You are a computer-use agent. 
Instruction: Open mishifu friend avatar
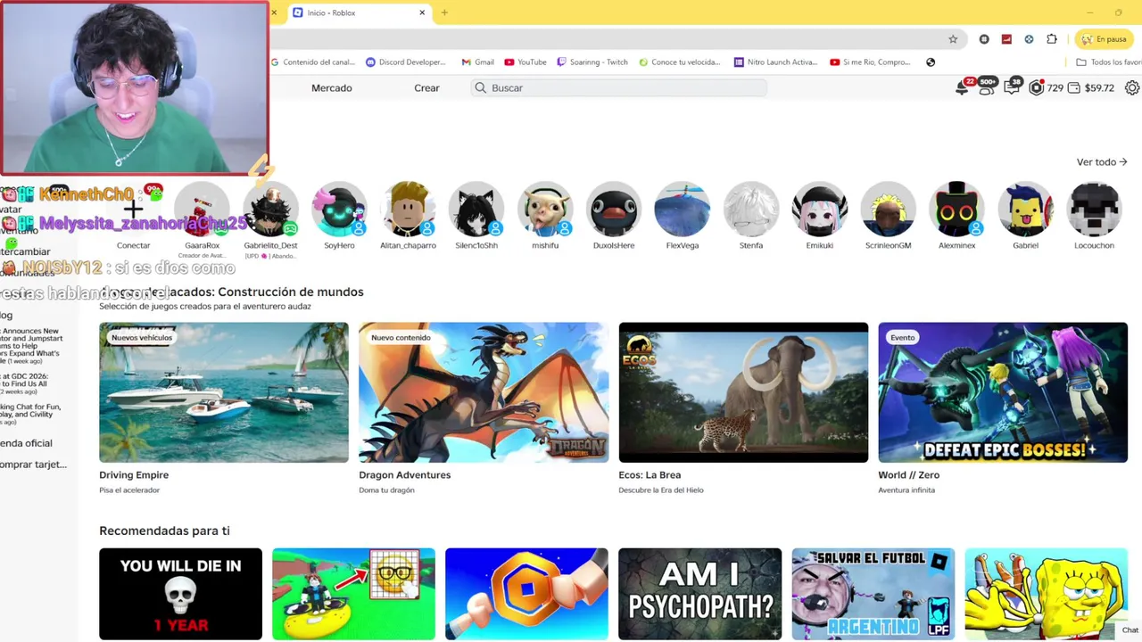click(x=545, y=210)
